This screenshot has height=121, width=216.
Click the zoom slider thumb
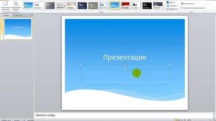pyautogui.click(x=201, y=120)
